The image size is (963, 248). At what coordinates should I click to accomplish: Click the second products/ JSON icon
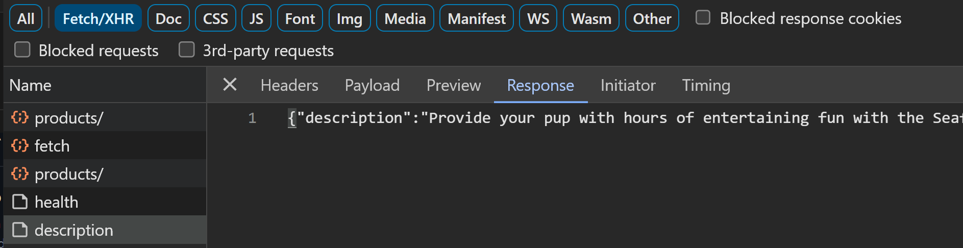(x=20, y=173)
